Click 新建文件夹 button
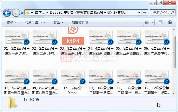 point(80,23)
